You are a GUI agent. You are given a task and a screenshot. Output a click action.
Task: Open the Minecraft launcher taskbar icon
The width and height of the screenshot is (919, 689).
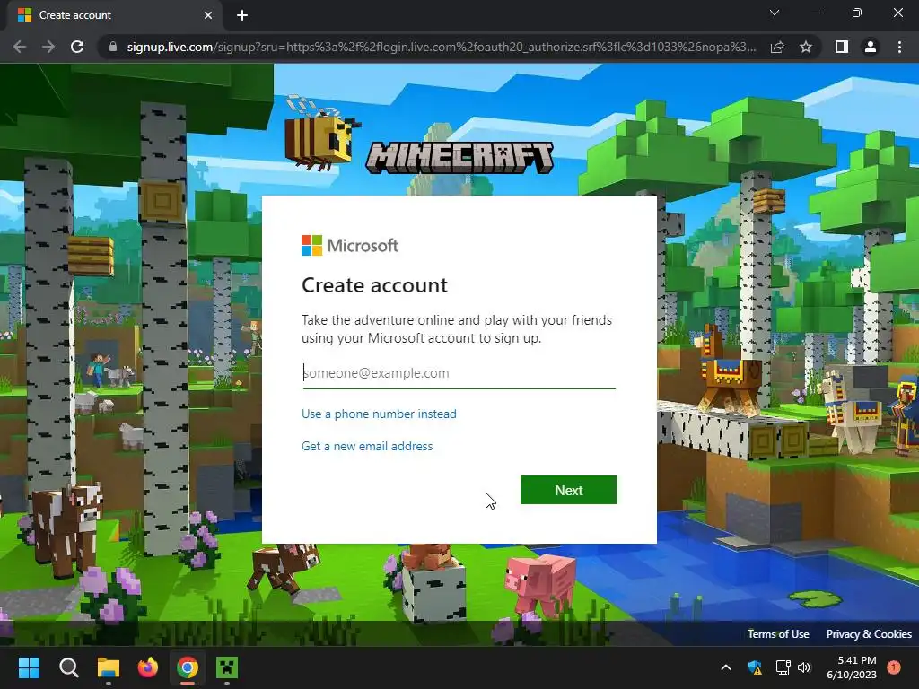tap(227, 667)
